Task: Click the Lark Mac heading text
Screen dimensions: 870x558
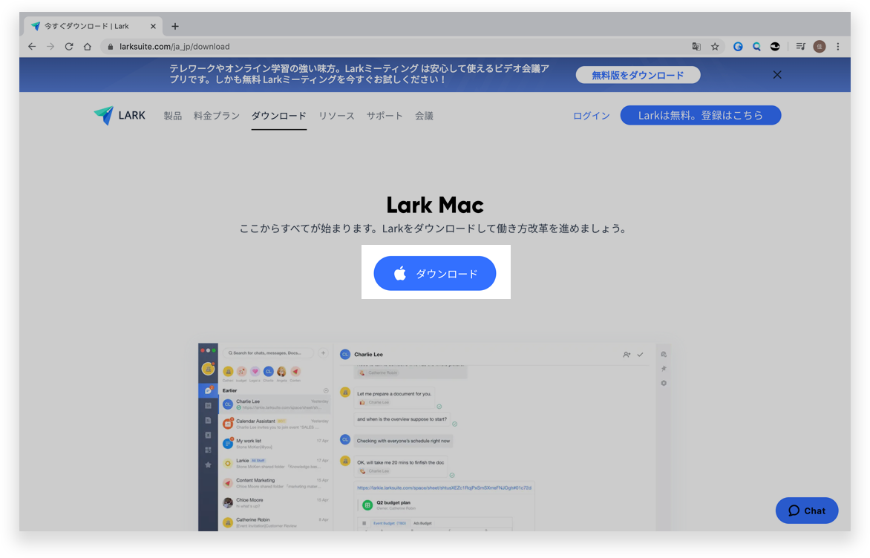Action: coord(435,205)
